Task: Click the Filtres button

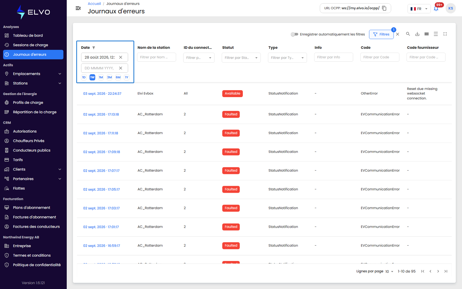Action: coord(381,34)
